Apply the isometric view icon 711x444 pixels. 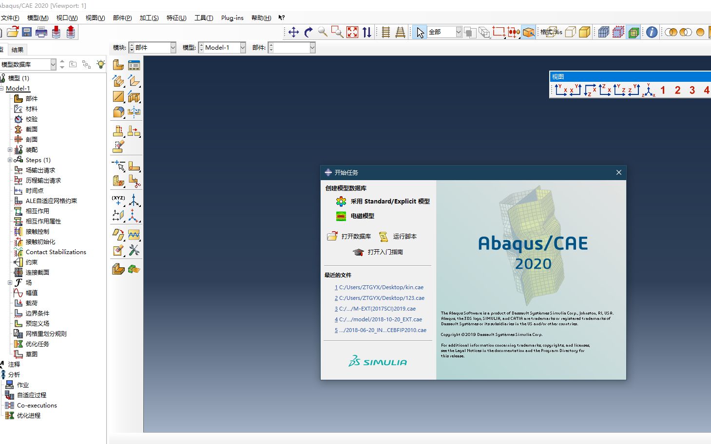click(649, 90)
